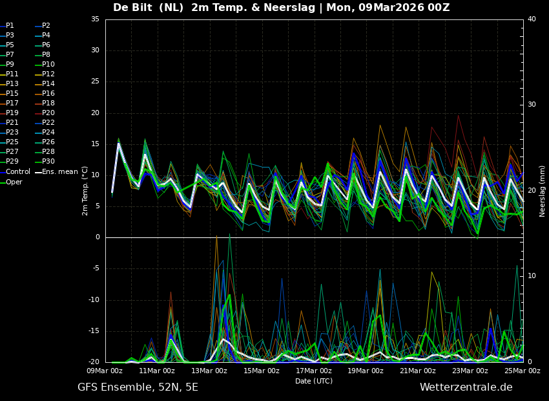Click the Control legend label

tap(17, 172)
